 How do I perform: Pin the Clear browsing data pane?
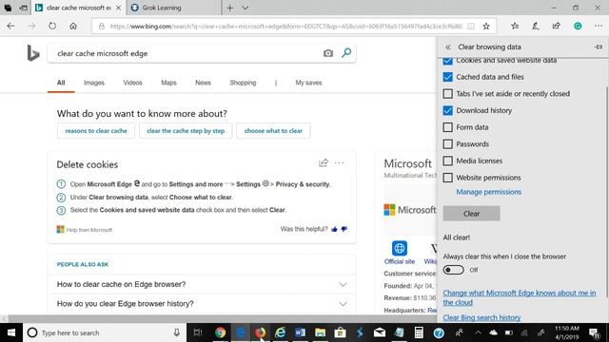(x=599, y=47)
